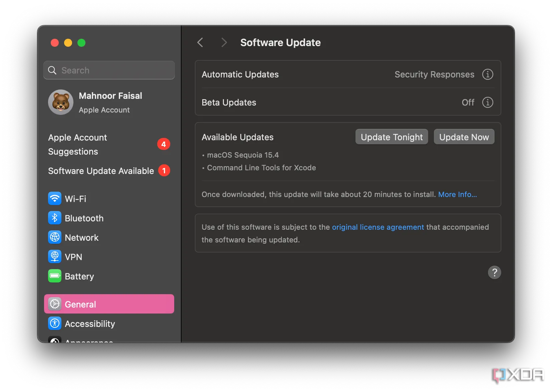Select VPN in the sidebar
This screenshot has width=552, height=392.
point(109,257)
